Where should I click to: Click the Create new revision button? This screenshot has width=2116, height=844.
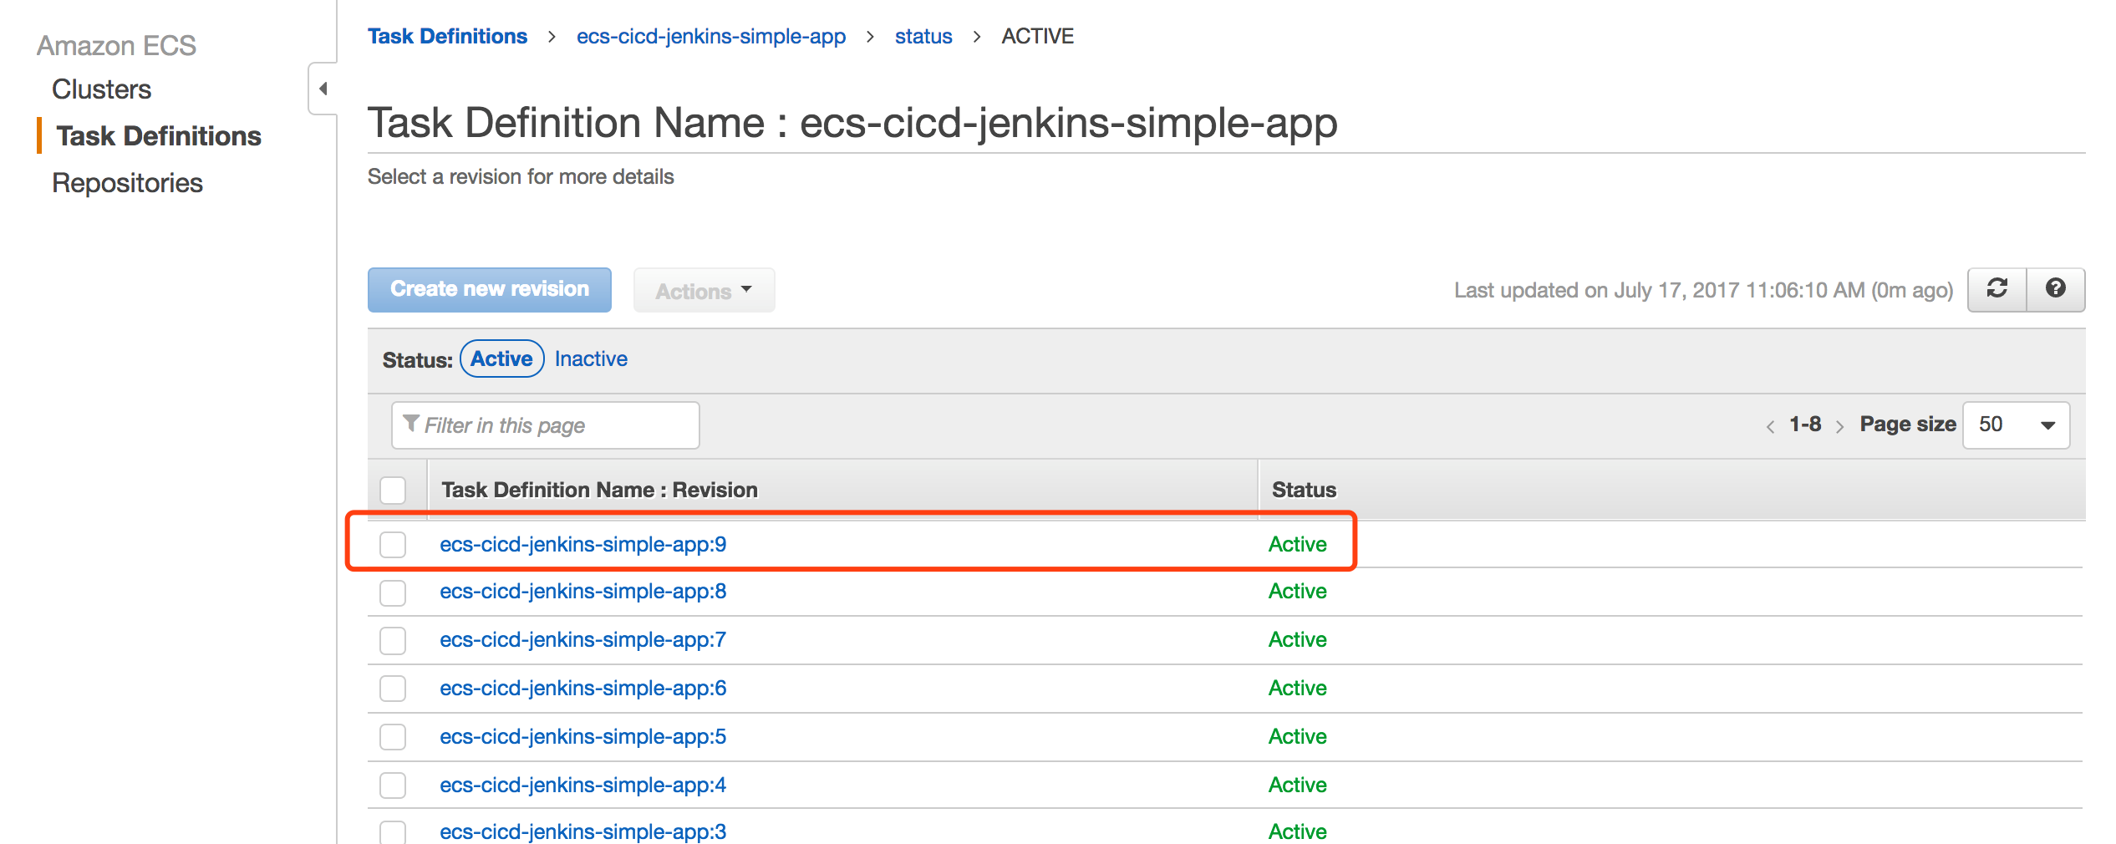pyautogui.click(x=490, y=289)
